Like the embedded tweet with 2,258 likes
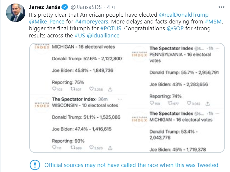230x172 pixels. pos(91,89)
